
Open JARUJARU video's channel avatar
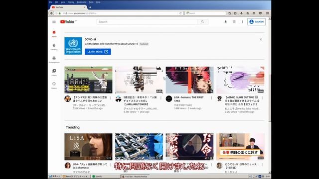(x=118, y=98)
